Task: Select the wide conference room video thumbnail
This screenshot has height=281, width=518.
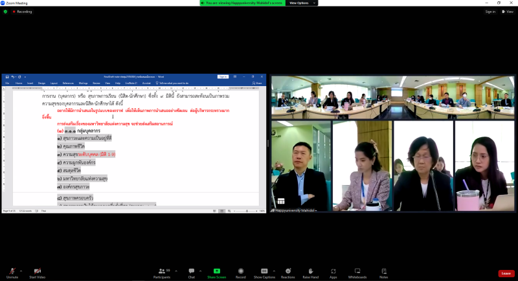Action: pyautogui.click(x=393, y=97)
